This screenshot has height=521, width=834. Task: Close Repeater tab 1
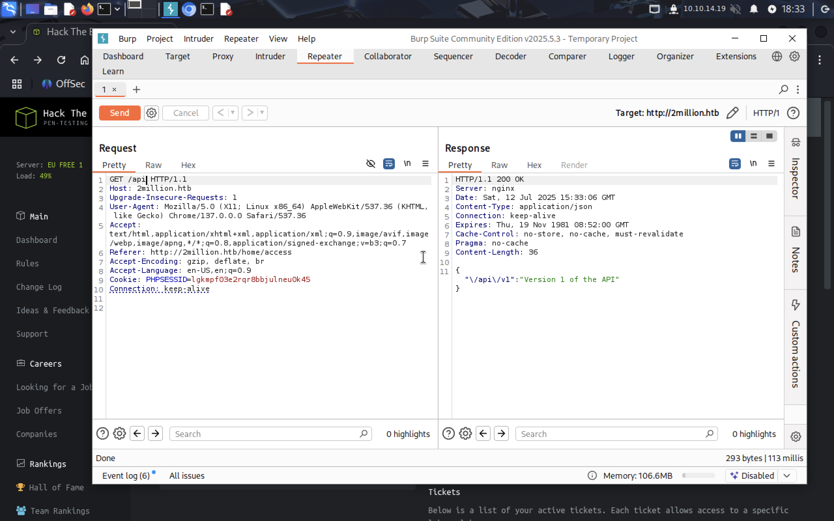point(114,90)
